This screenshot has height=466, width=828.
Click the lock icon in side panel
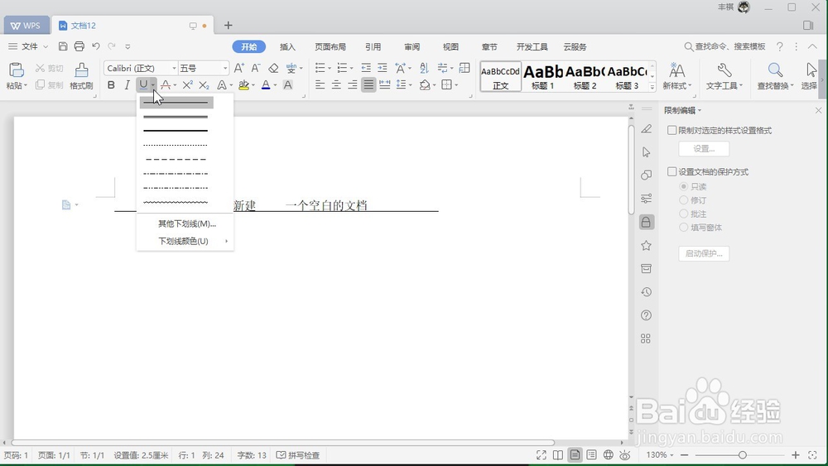tap(646, 222)
